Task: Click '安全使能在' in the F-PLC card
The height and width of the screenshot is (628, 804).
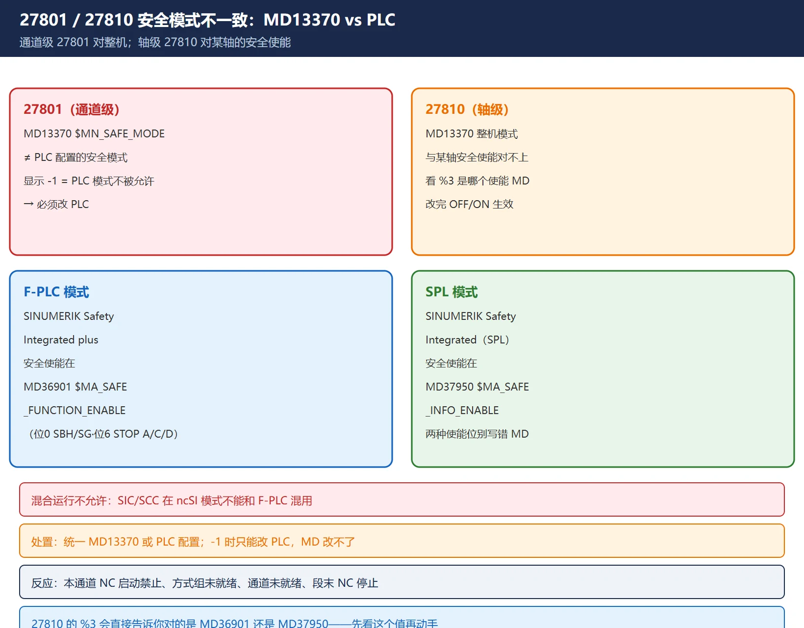Action: point(49,363)
